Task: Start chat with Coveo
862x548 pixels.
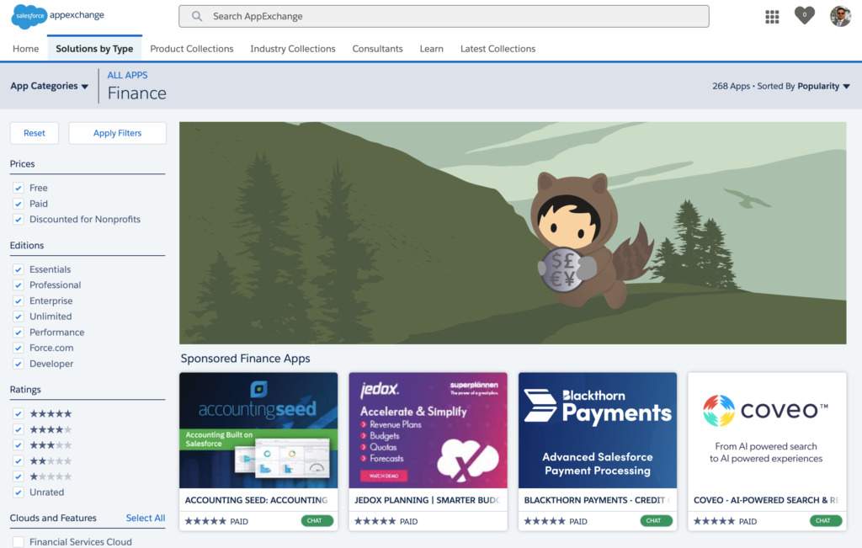Action: [x=825, y=520]
